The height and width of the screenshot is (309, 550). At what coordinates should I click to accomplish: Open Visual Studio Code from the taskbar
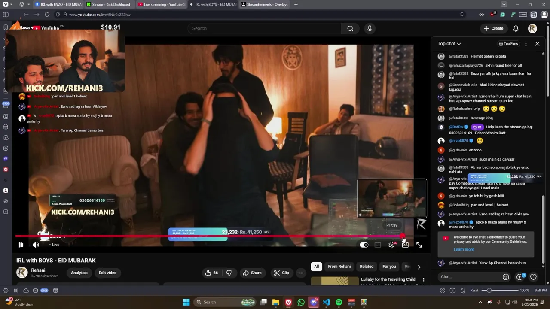click(x=326, y=302)
